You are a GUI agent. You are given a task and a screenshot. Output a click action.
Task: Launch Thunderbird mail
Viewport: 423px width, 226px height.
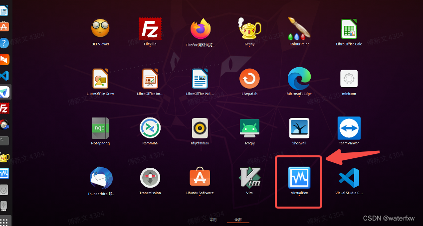[101, 178]
